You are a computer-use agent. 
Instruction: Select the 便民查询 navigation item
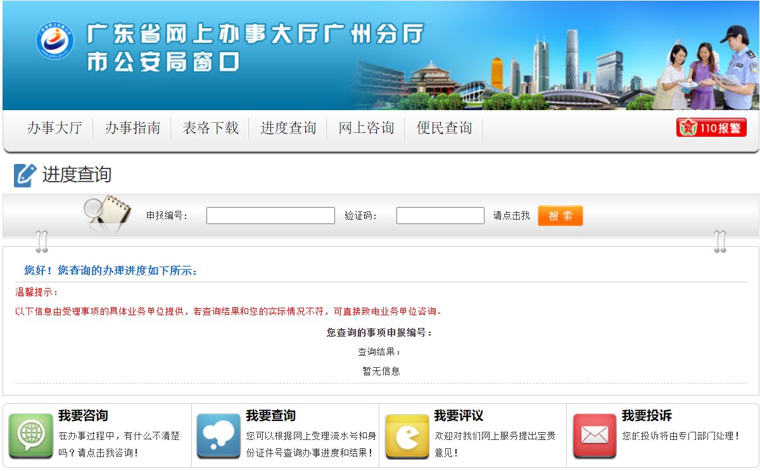(444, 128)
